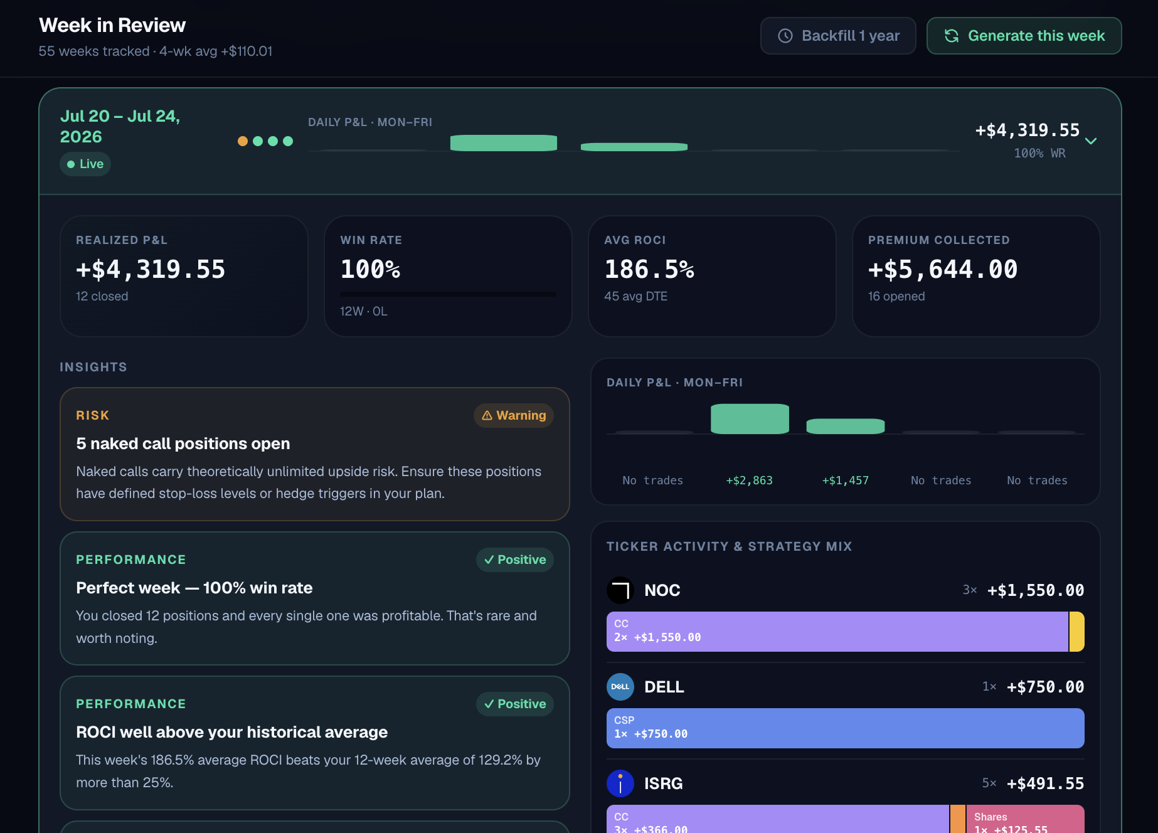1158x833 pixels.
Task: Click the DELL ticker logo
Action: coord(620,687)
